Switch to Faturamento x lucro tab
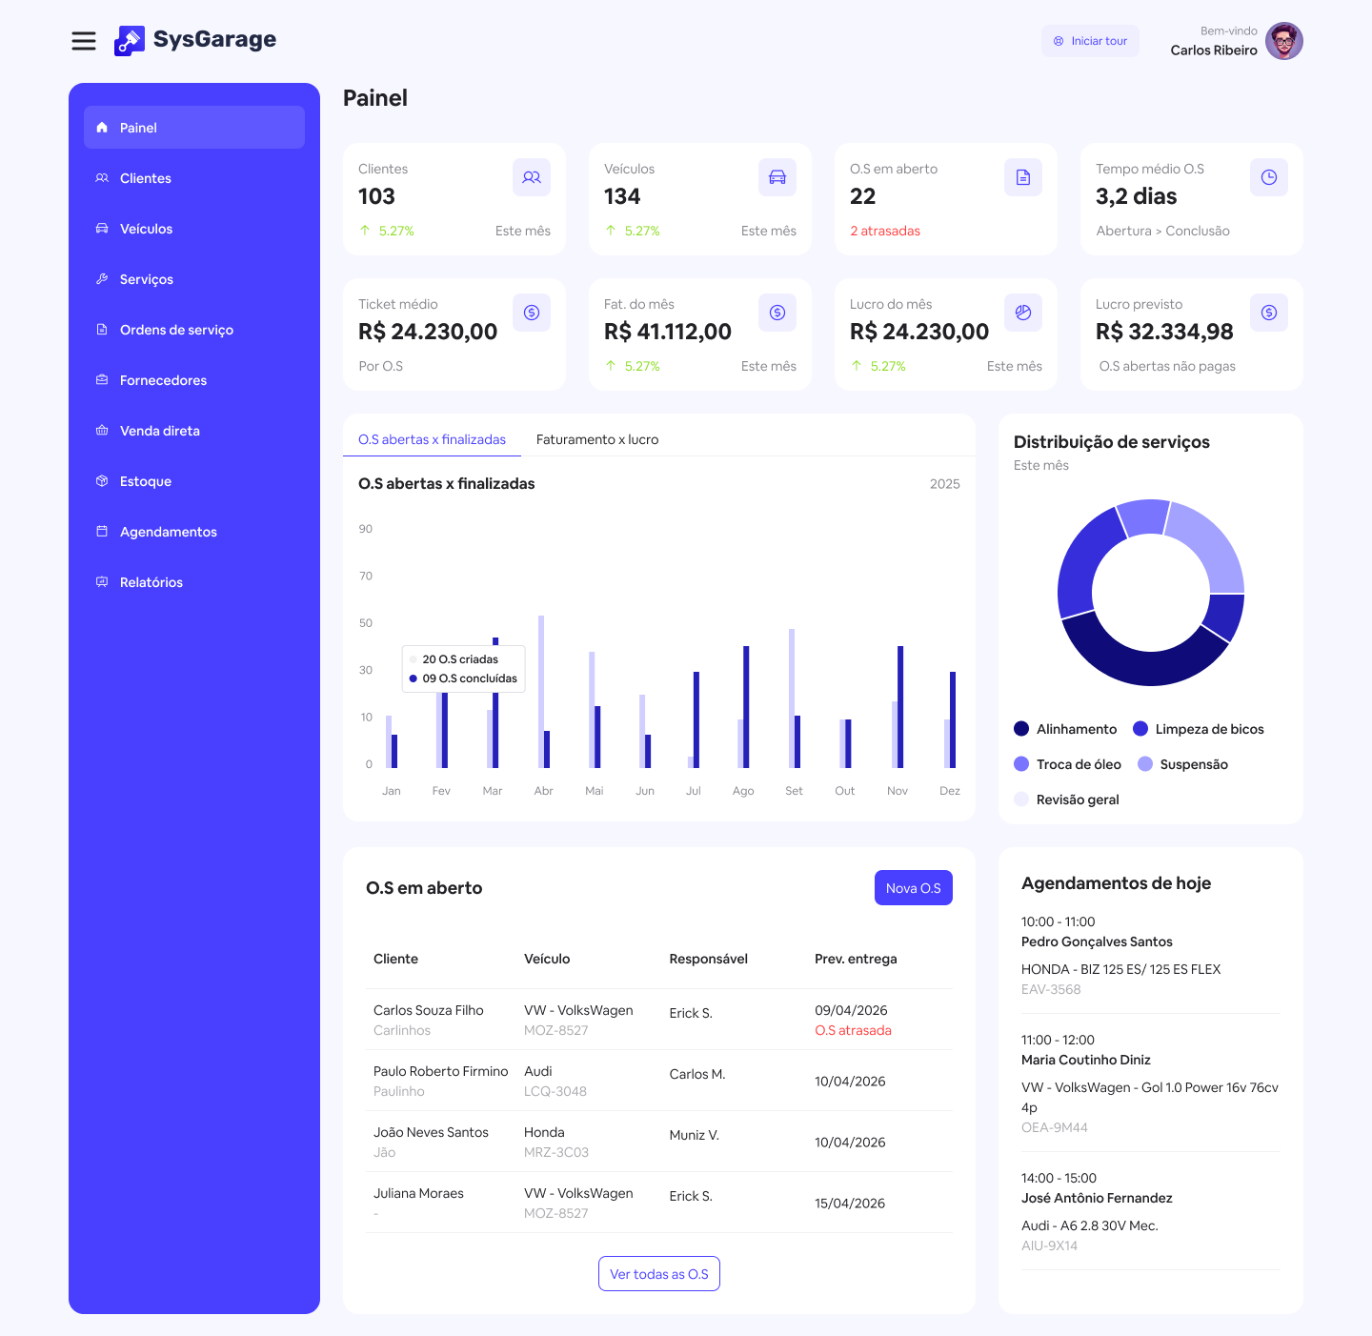Screen dimensions: 1372x1336 (x=597, y=439)
